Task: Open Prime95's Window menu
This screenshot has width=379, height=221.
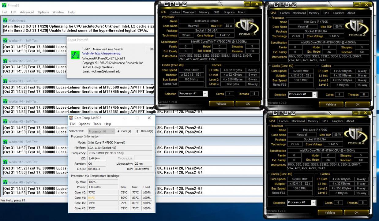Action: (58, 12)
